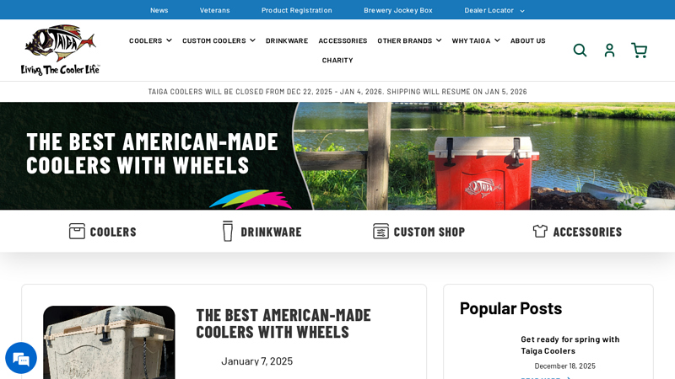Select the Drinkware tumbler icon
The height and width of the screenshot is (379, 675).
click(x=228, y=231)
